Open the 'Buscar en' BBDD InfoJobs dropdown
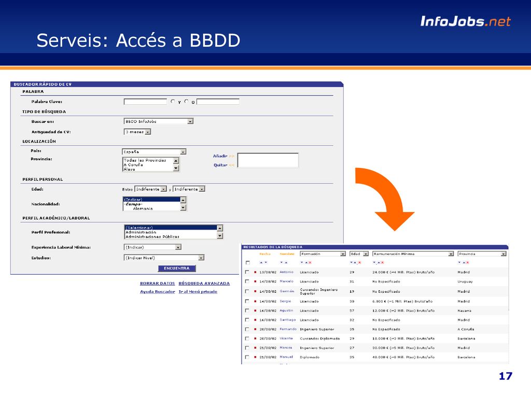The width and height of the screenshot is (531, 398). 159,121
